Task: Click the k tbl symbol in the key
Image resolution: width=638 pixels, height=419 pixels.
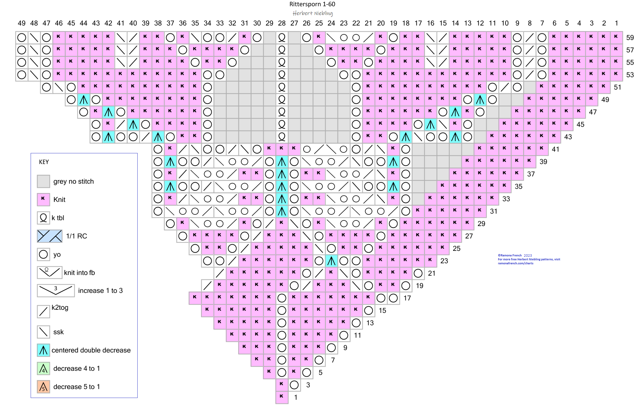Action: (43, 218)
